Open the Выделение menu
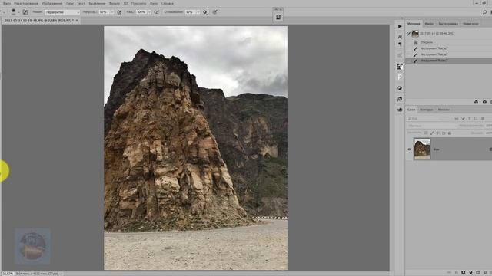This screenshot has width=492, height=276. [97, 3]
